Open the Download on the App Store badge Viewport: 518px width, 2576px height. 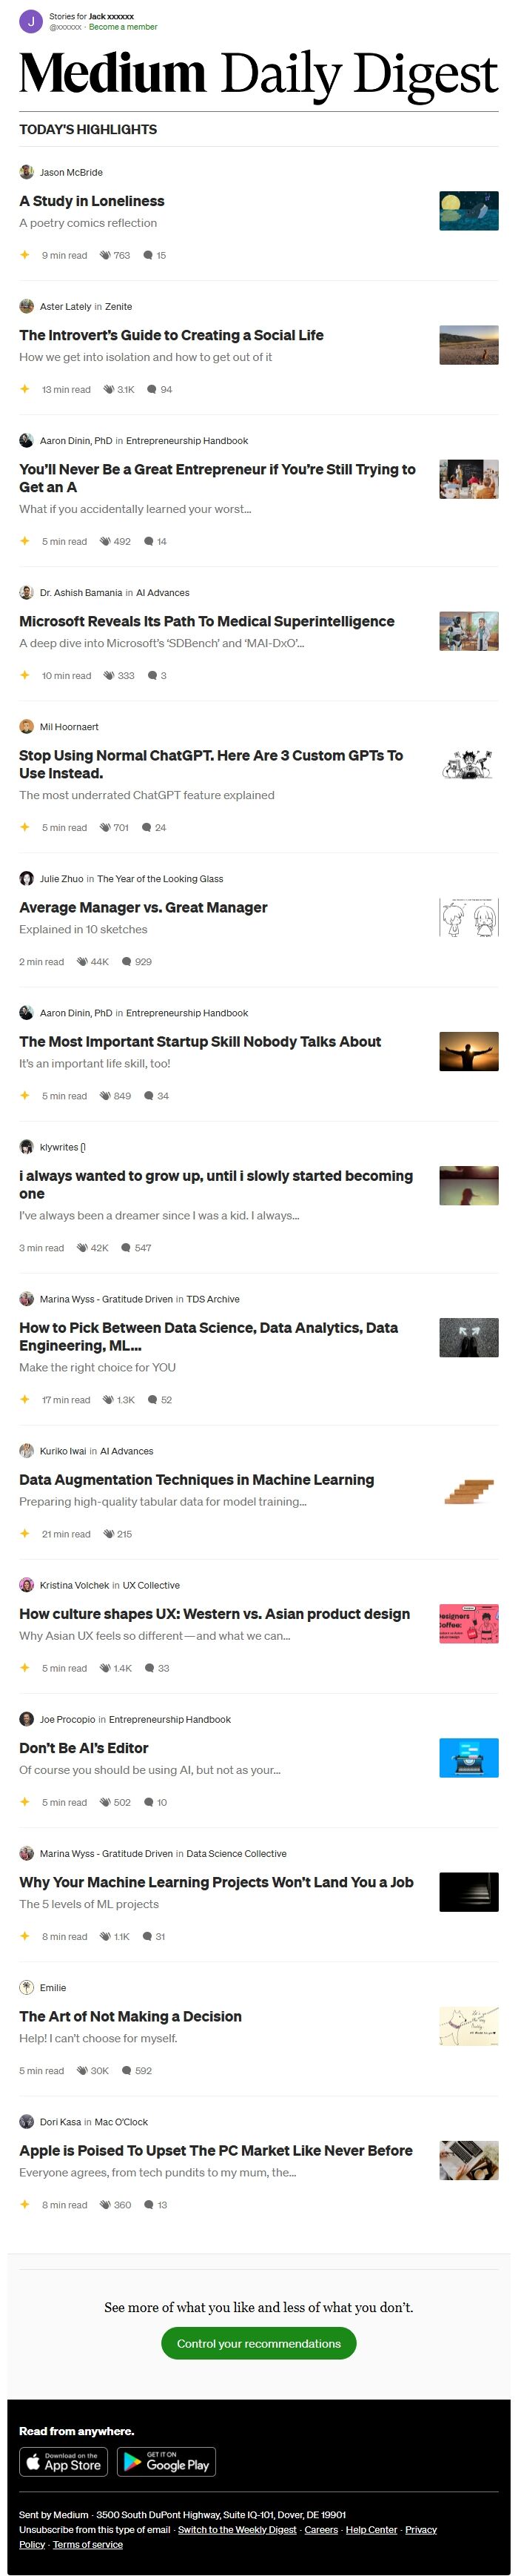tap(64, 2462)
